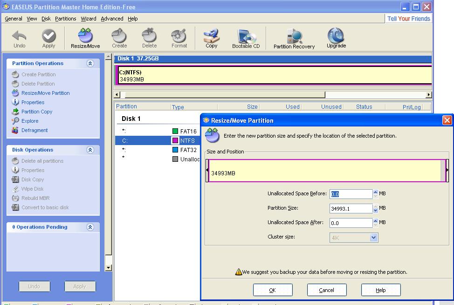The image size is (454, 305).
Task: Close the Resize/Move Partition dialog
Action: click(447, 120)
